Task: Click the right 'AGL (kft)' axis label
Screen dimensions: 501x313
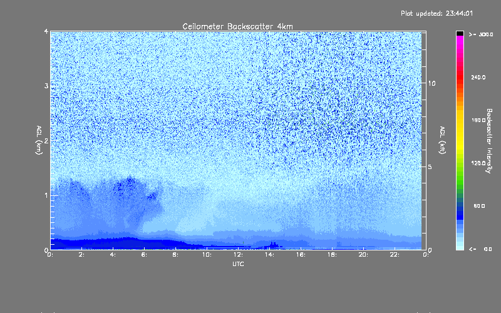Action: pos(442,140)
